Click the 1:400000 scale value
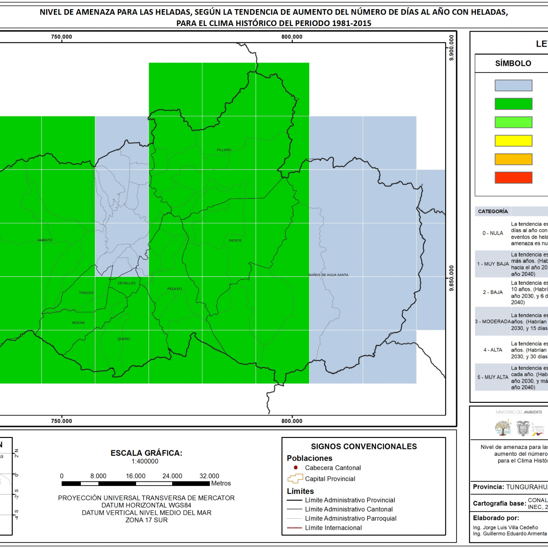548x548 pixels. tap(145, 461)
